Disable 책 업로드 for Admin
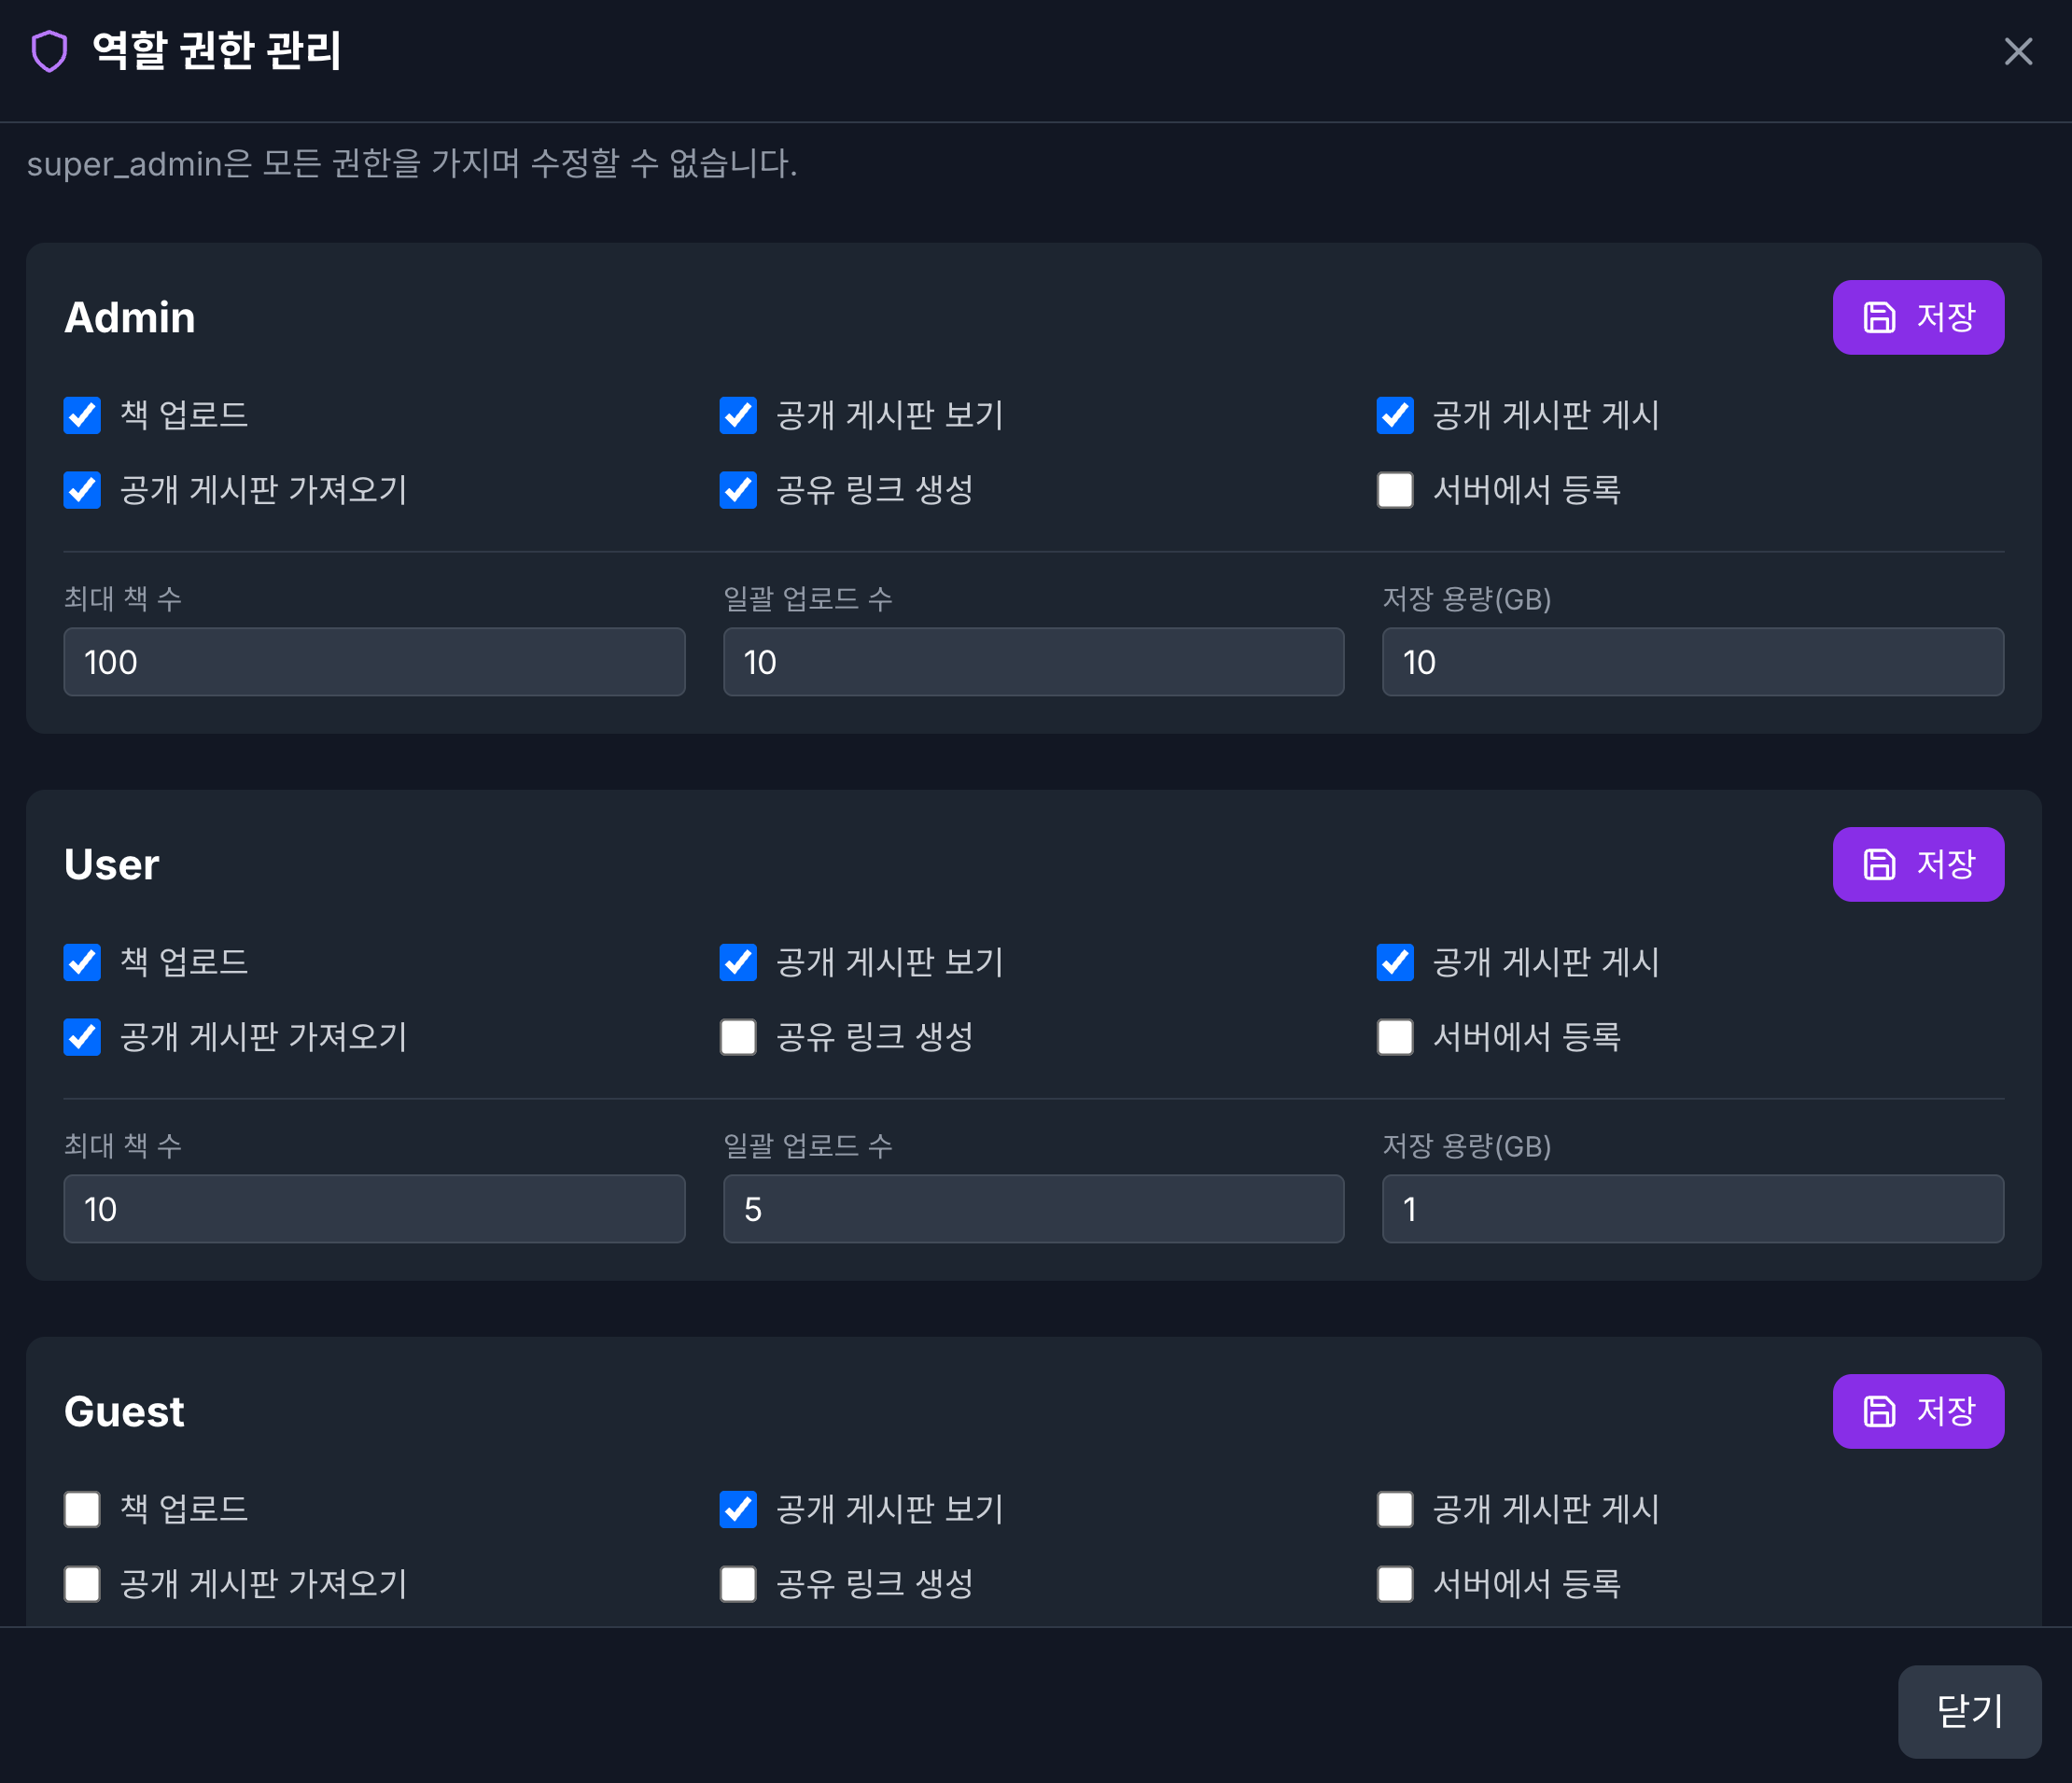The width and height of the screenshot is (2072, 1783). (82, 416)
